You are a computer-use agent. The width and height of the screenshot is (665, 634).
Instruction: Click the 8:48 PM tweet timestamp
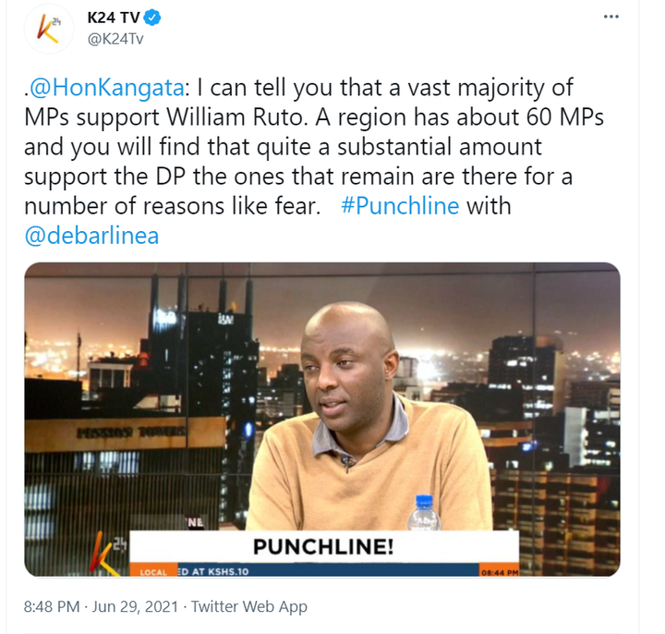coord(52,606)
